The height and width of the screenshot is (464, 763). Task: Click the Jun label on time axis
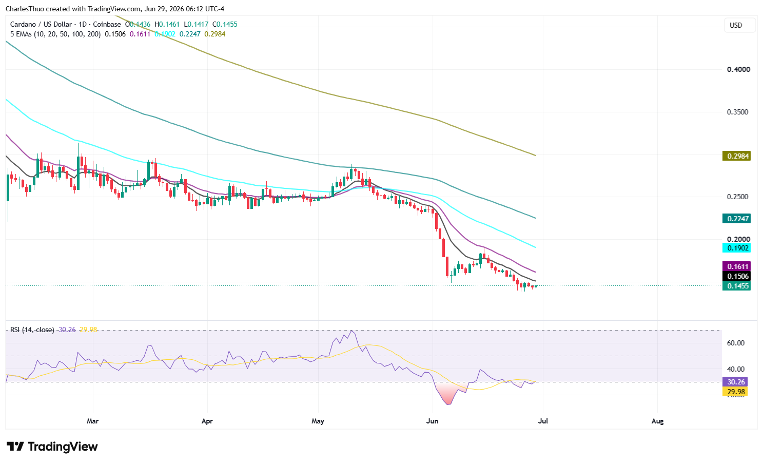pos(433,421)
